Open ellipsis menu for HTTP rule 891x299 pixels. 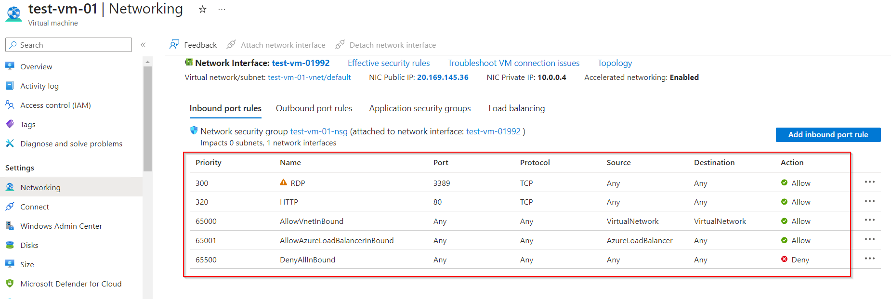click(x=869, y=201)
